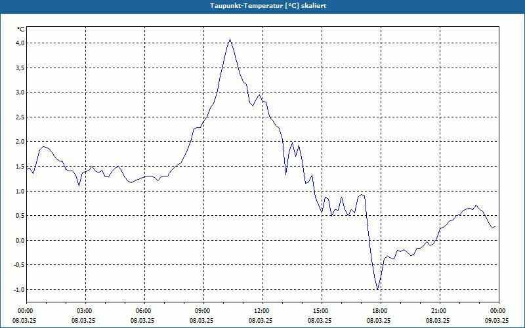Select the -1,0 y-axis label
The height and width of the screenshot is (328, 525).
[19, 289]
